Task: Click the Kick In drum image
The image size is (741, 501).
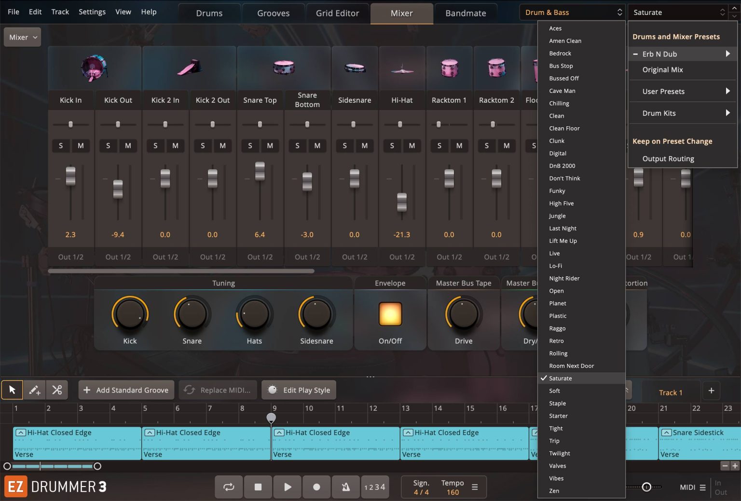Action: point(95,68)
